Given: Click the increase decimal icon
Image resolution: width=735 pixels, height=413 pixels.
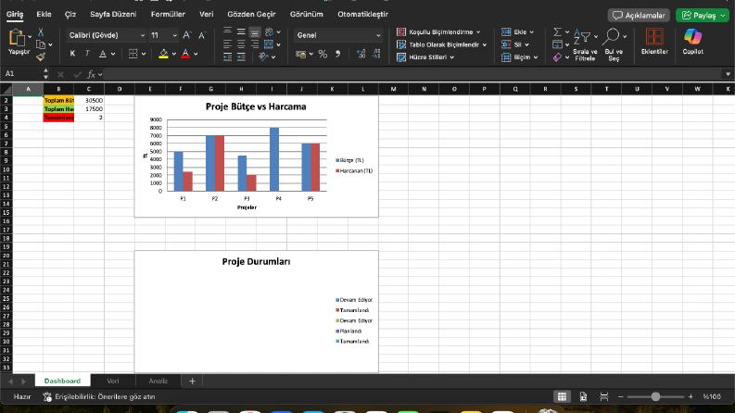Looking at the screenshot, I should [361, 55].
